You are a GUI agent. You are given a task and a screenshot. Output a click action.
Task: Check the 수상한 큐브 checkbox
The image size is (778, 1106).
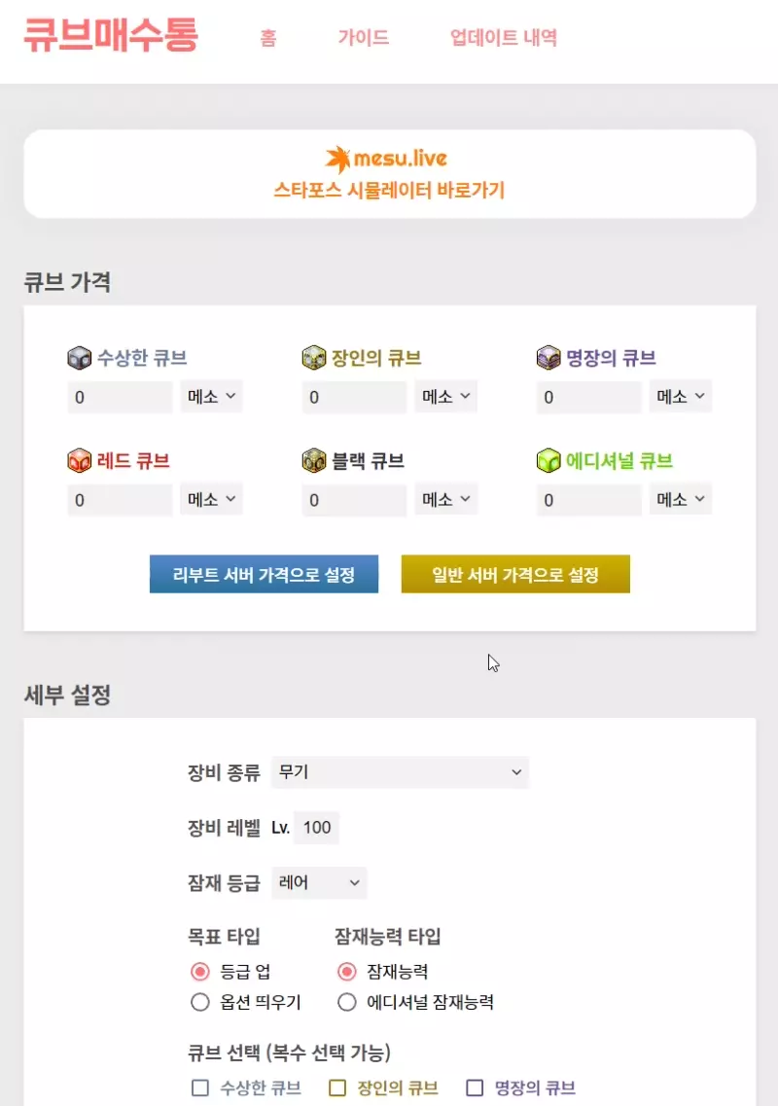[x=200, y=1088]
